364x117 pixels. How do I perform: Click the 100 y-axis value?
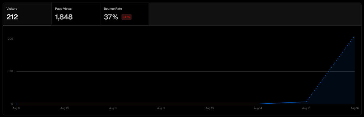tap(10, 71)
